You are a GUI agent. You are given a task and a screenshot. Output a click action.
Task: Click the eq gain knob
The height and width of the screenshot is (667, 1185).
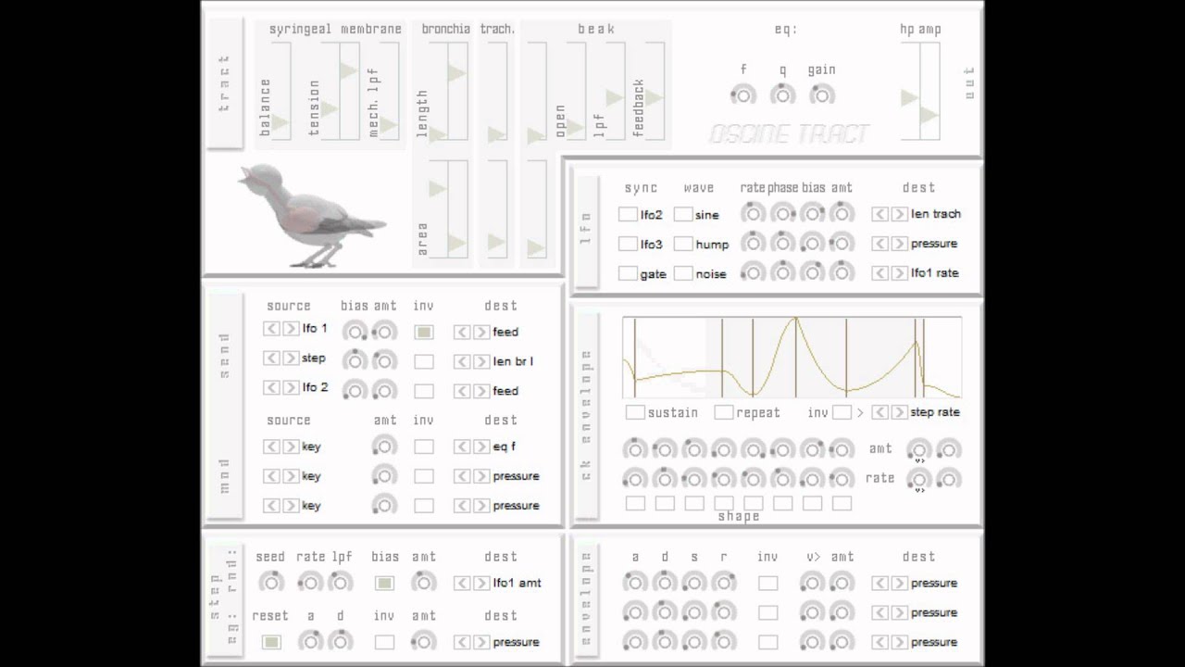coord(821,94)
